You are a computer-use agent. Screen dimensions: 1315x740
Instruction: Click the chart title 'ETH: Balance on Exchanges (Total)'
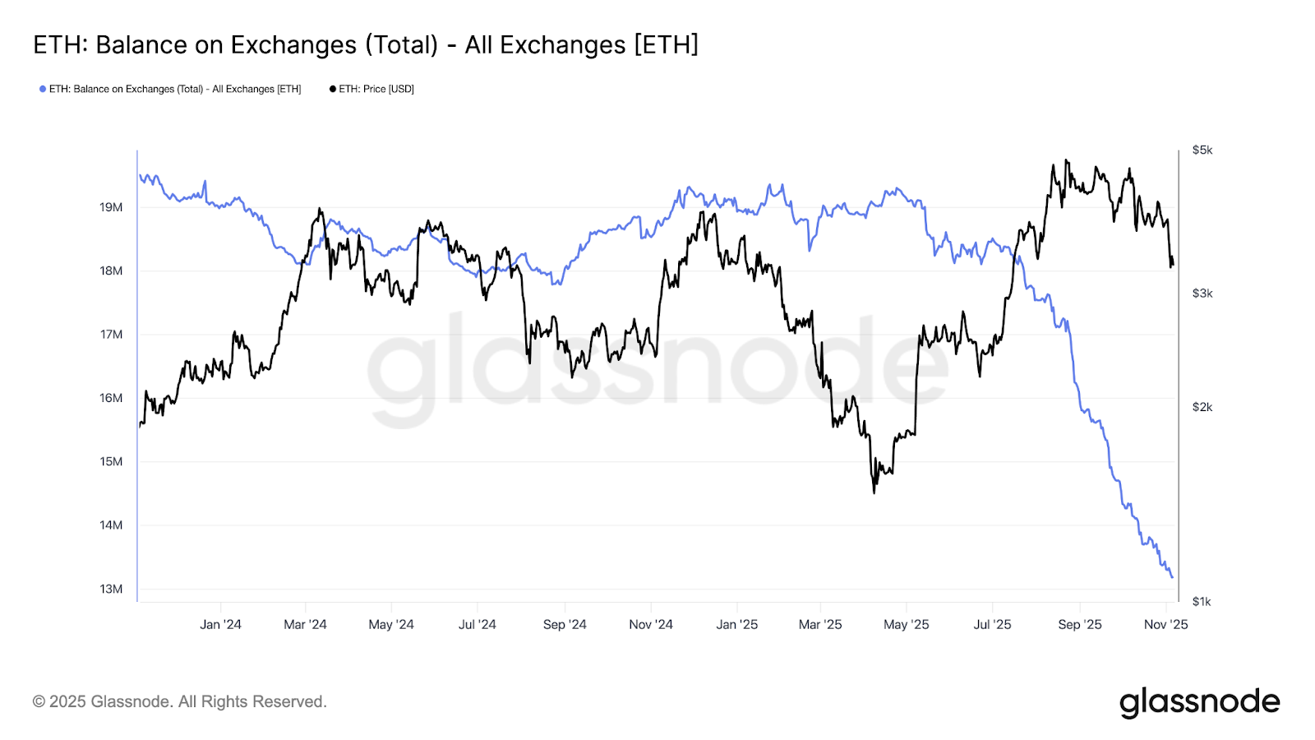click(x=366, y=44)
